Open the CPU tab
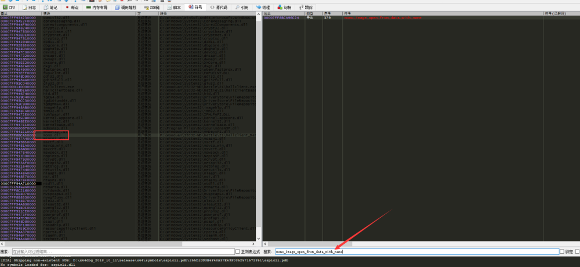 [9, 8]
